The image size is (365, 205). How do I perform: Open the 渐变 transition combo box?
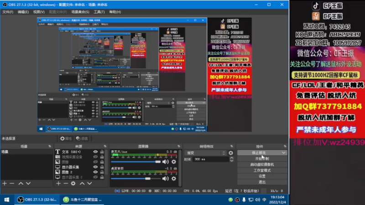click(206, 153)
